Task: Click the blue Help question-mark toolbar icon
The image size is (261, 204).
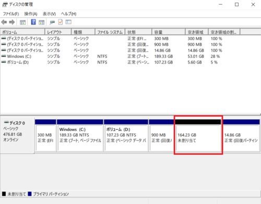Action: tap(33, 22)
